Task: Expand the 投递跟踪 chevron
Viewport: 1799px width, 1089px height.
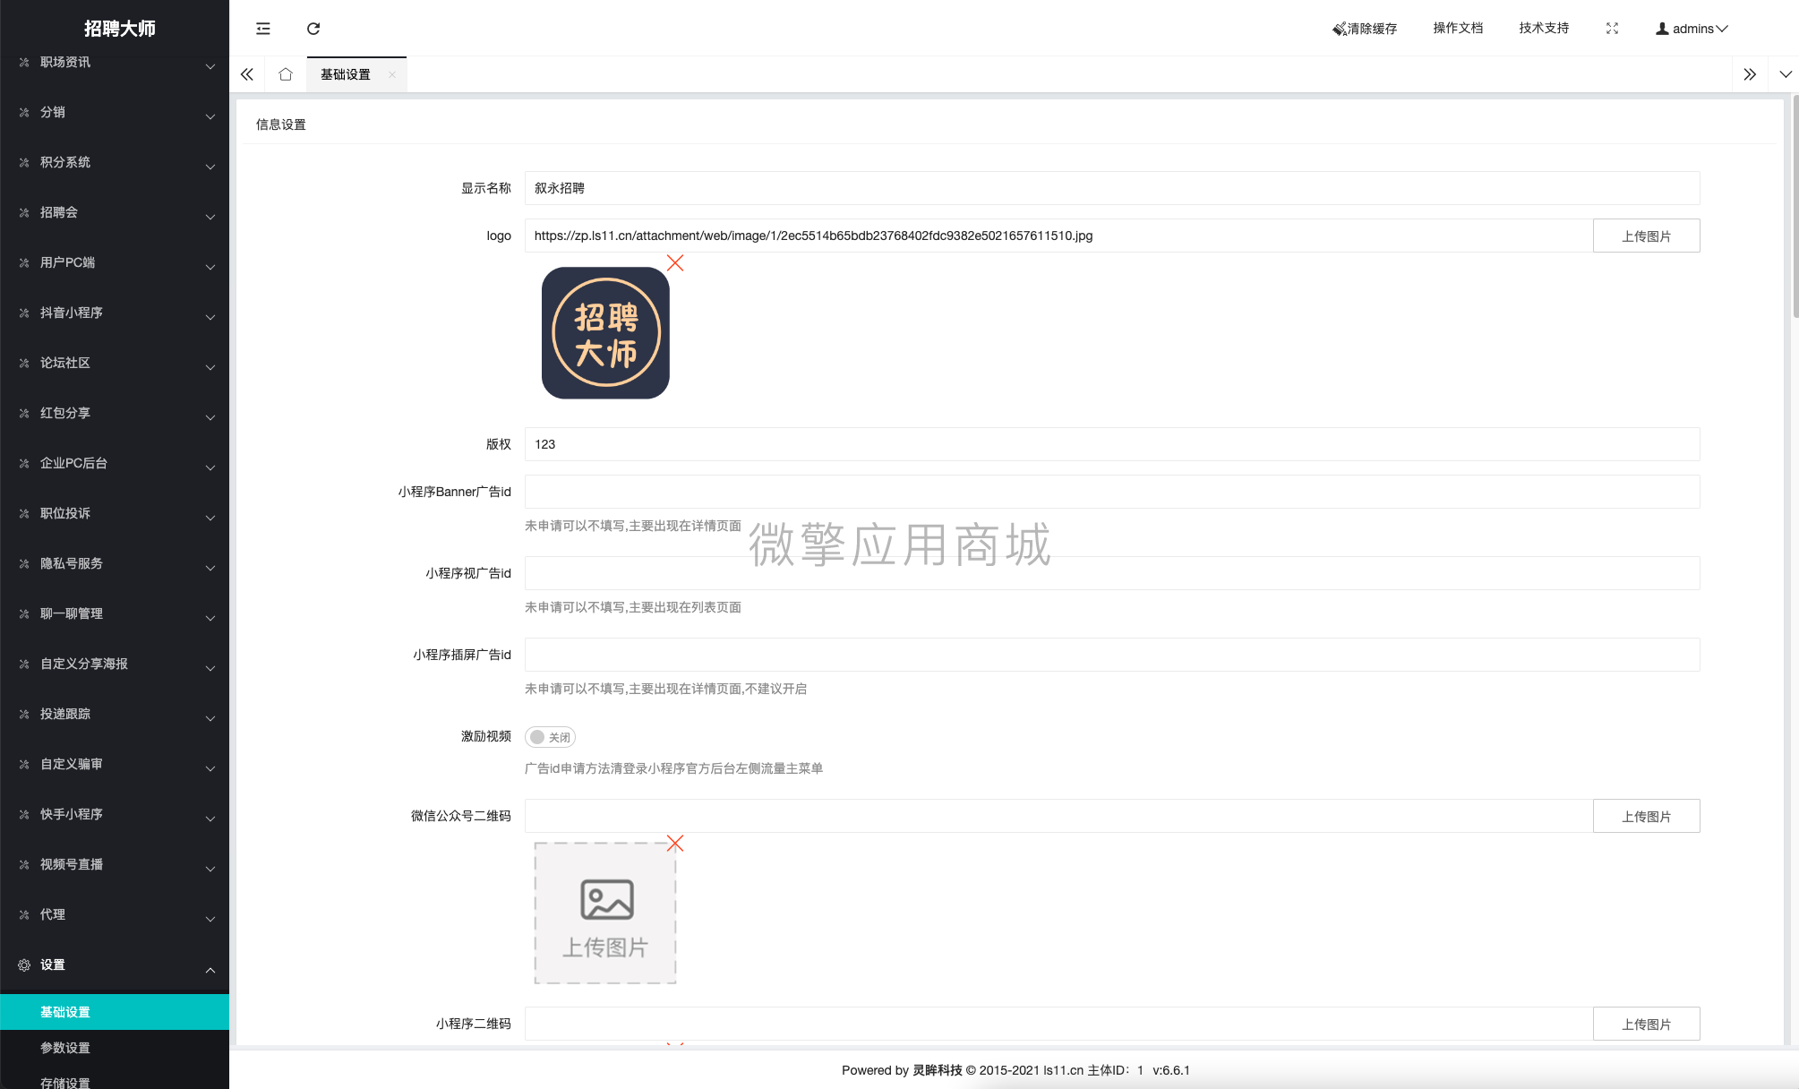Action: [x=210, y=718]
